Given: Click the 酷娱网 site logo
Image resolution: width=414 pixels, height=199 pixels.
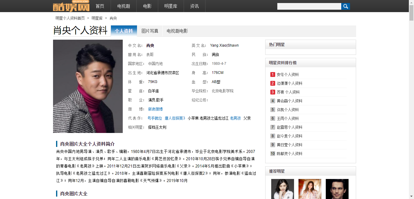Looking at the screenshot, I should [71, 6].
